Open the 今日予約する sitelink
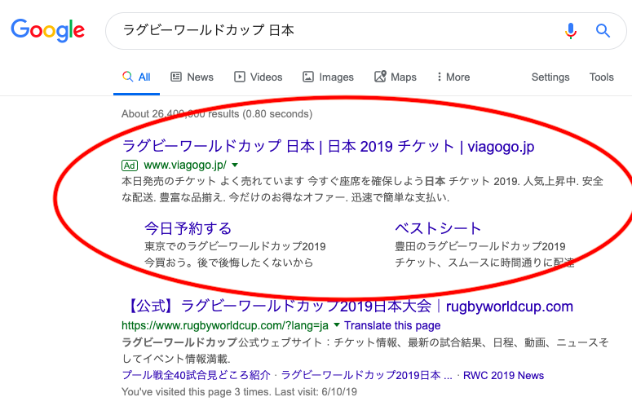 click(x=188, y=228)
